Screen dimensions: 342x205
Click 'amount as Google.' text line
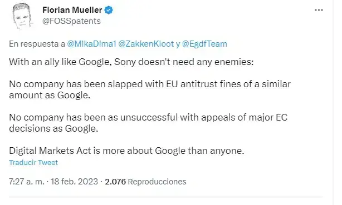click(x=50, y=96)
